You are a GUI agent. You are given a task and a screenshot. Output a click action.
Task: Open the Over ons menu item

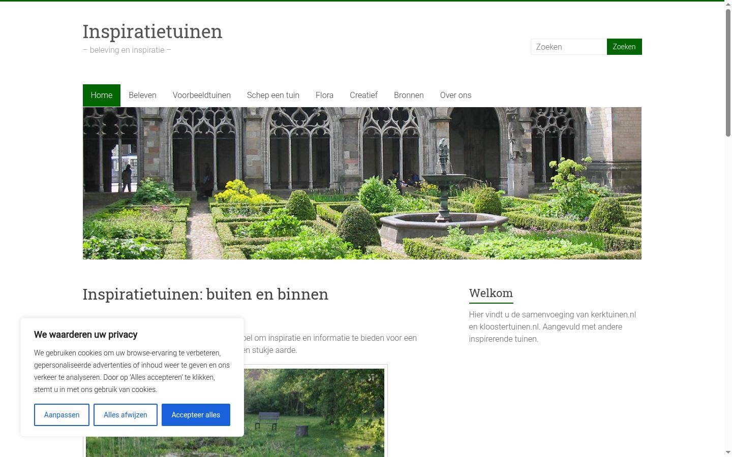(455, 95)
